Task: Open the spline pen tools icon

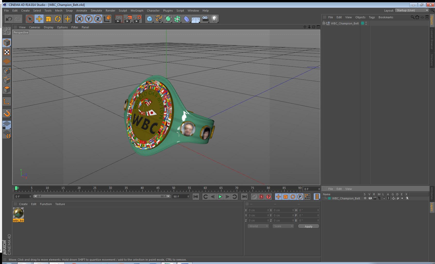Action: click(159, 19)
